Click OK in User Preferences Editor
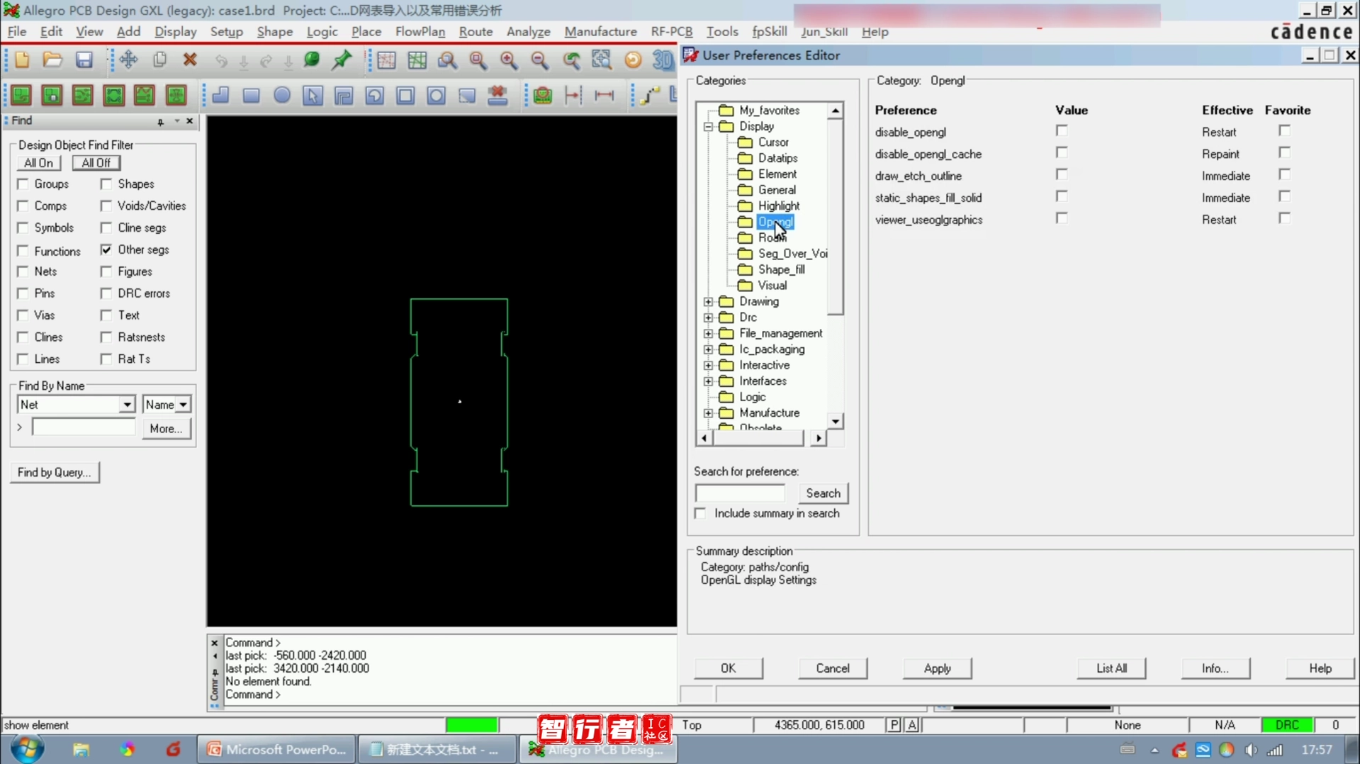The image size is (1360, 764). [728, 668]
